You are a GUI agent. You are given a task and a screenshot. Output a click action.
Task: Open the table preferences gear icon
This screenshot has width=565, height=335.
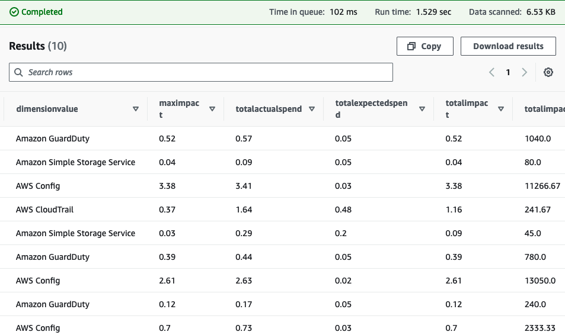[x=548, y=72]
